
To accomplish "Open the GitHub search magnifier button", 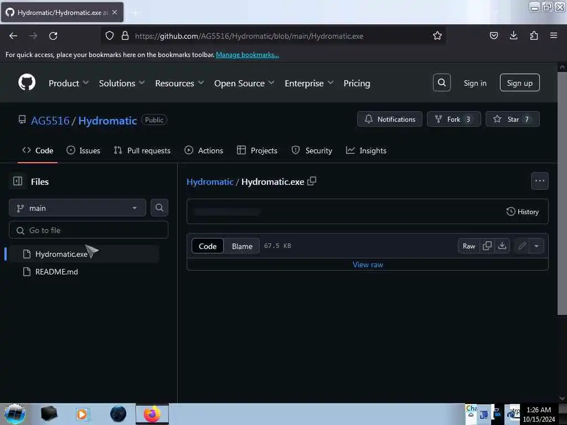I will click(x=441, y=83).
